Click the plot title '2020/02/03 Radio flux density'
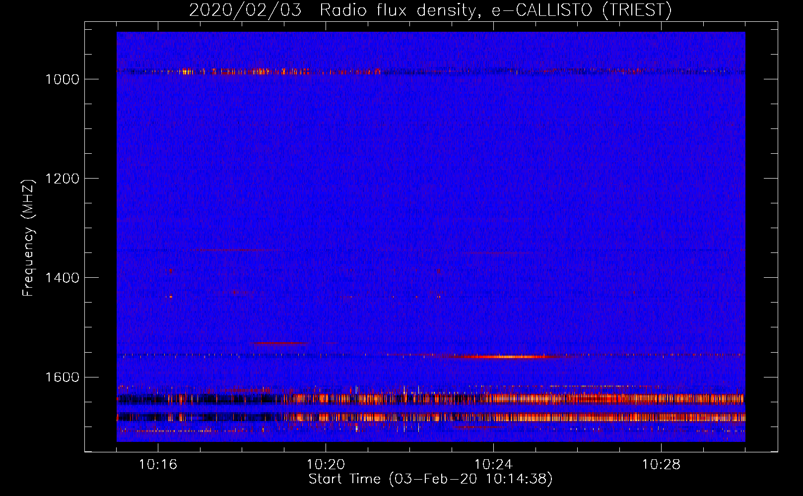The height and width of the screenshot is (496, 803). click(x=430, y=10)
